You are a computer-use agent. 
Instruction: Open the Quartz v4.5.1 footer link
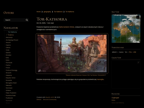click(x=50, y=97)
